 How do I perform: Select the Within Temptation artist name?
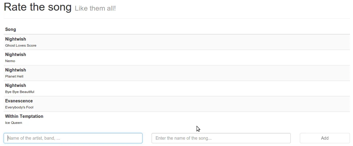click(24, 116)
